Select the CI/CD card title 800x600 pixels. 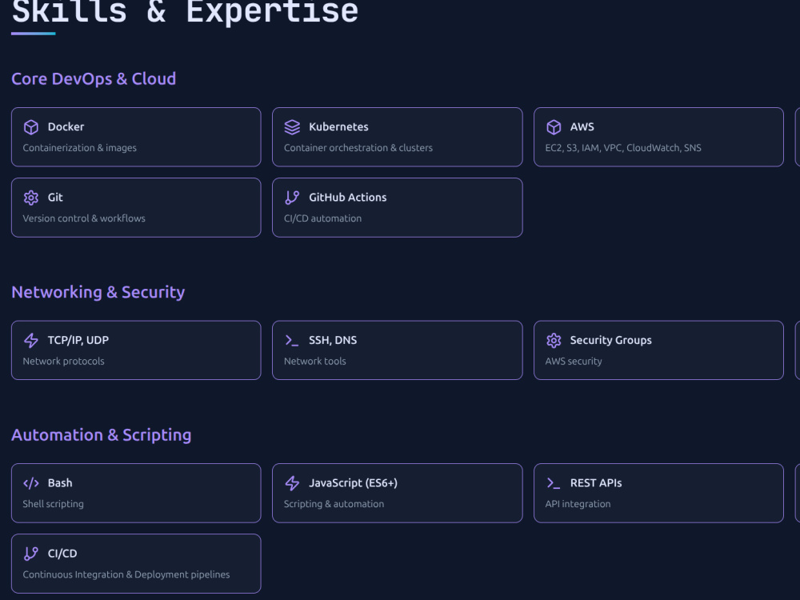[62, 553]
